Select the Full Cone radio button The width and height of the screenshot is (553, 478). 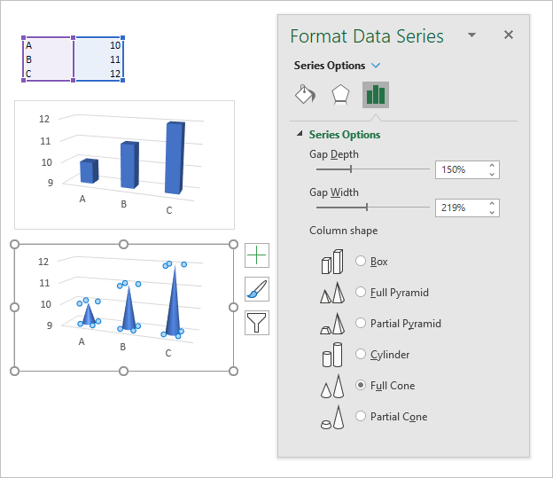click(x=361, y=385)
